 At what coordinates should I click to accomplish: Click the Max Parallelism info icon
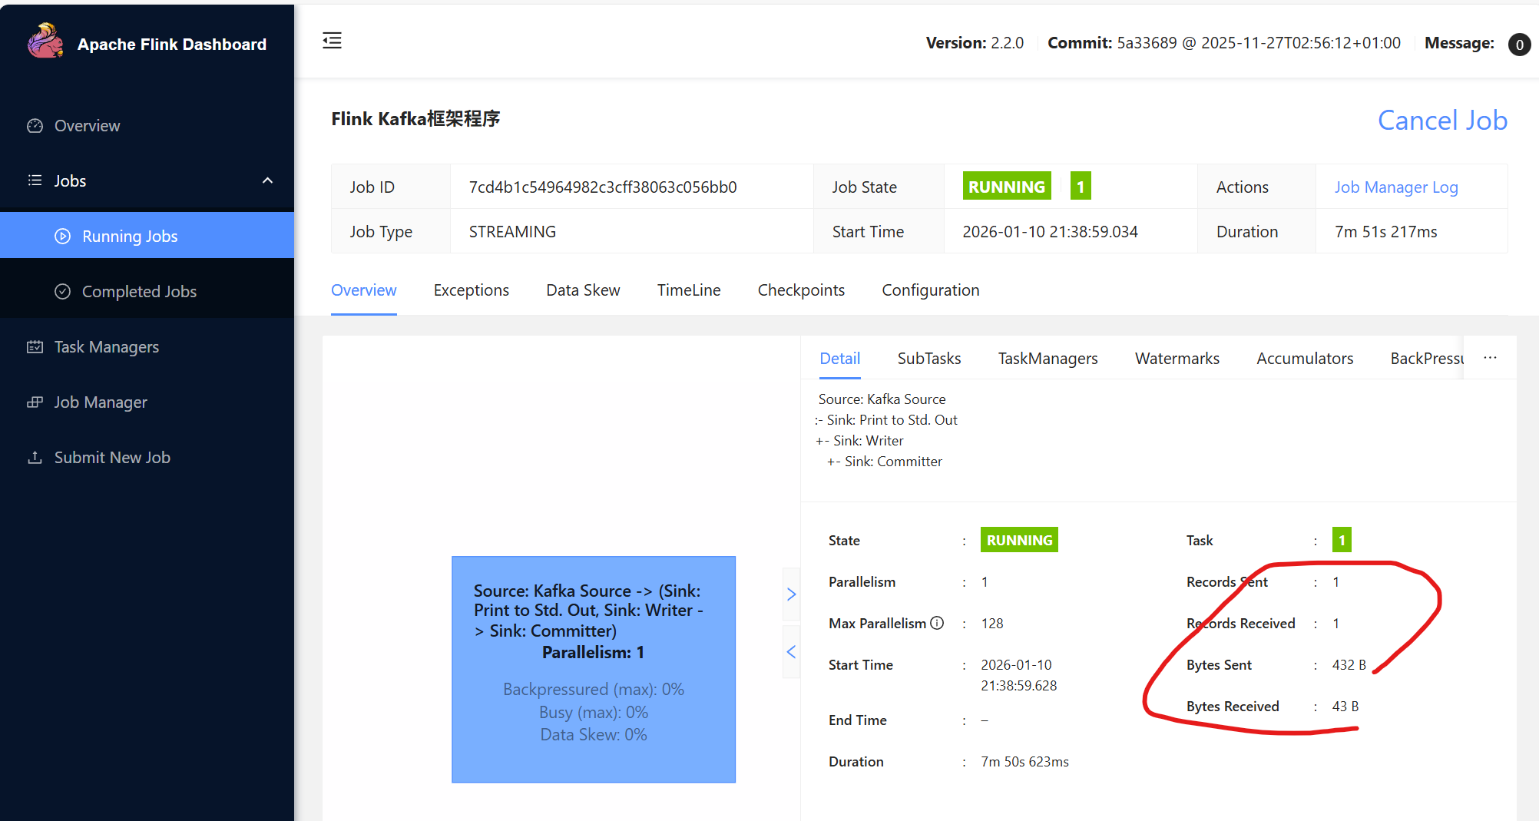[x=937, y=623]
